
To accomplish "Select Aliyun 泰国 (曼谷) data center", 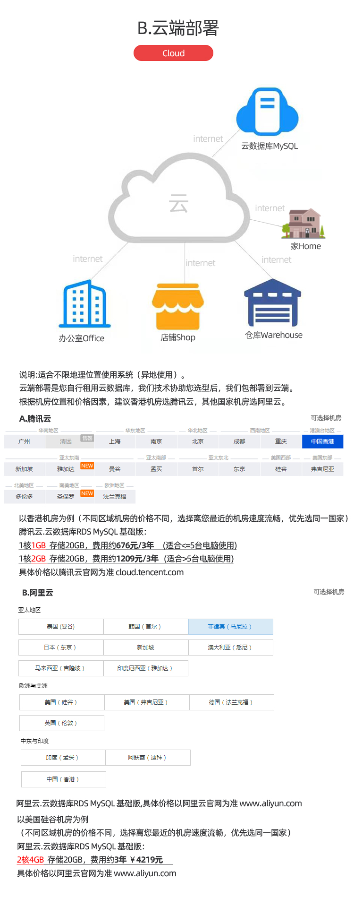I will [x=61, y=627].
